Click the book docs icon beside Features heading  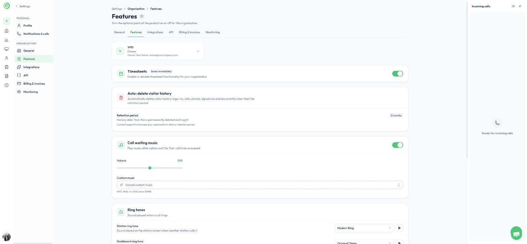142,16
